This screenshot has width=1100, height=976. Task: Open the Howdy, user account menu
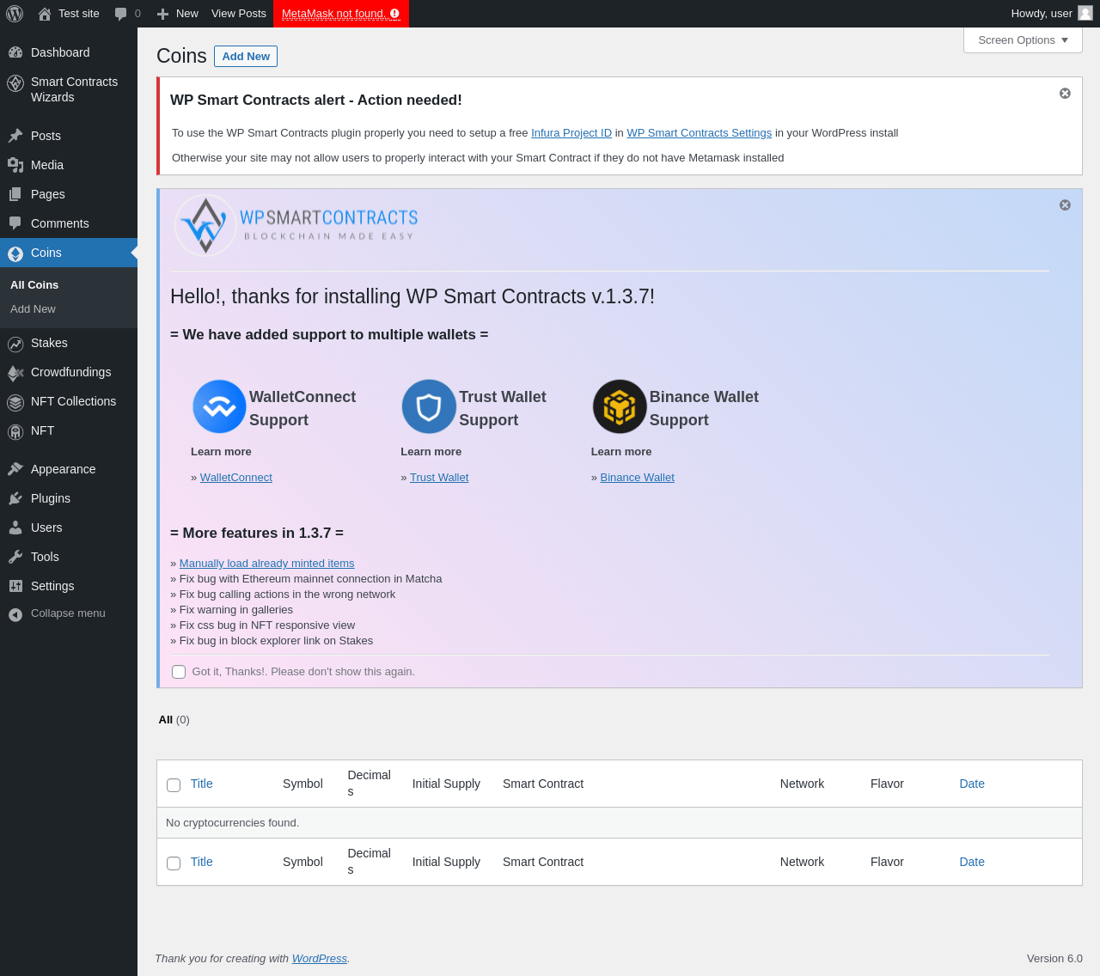tap(1051, 14)
